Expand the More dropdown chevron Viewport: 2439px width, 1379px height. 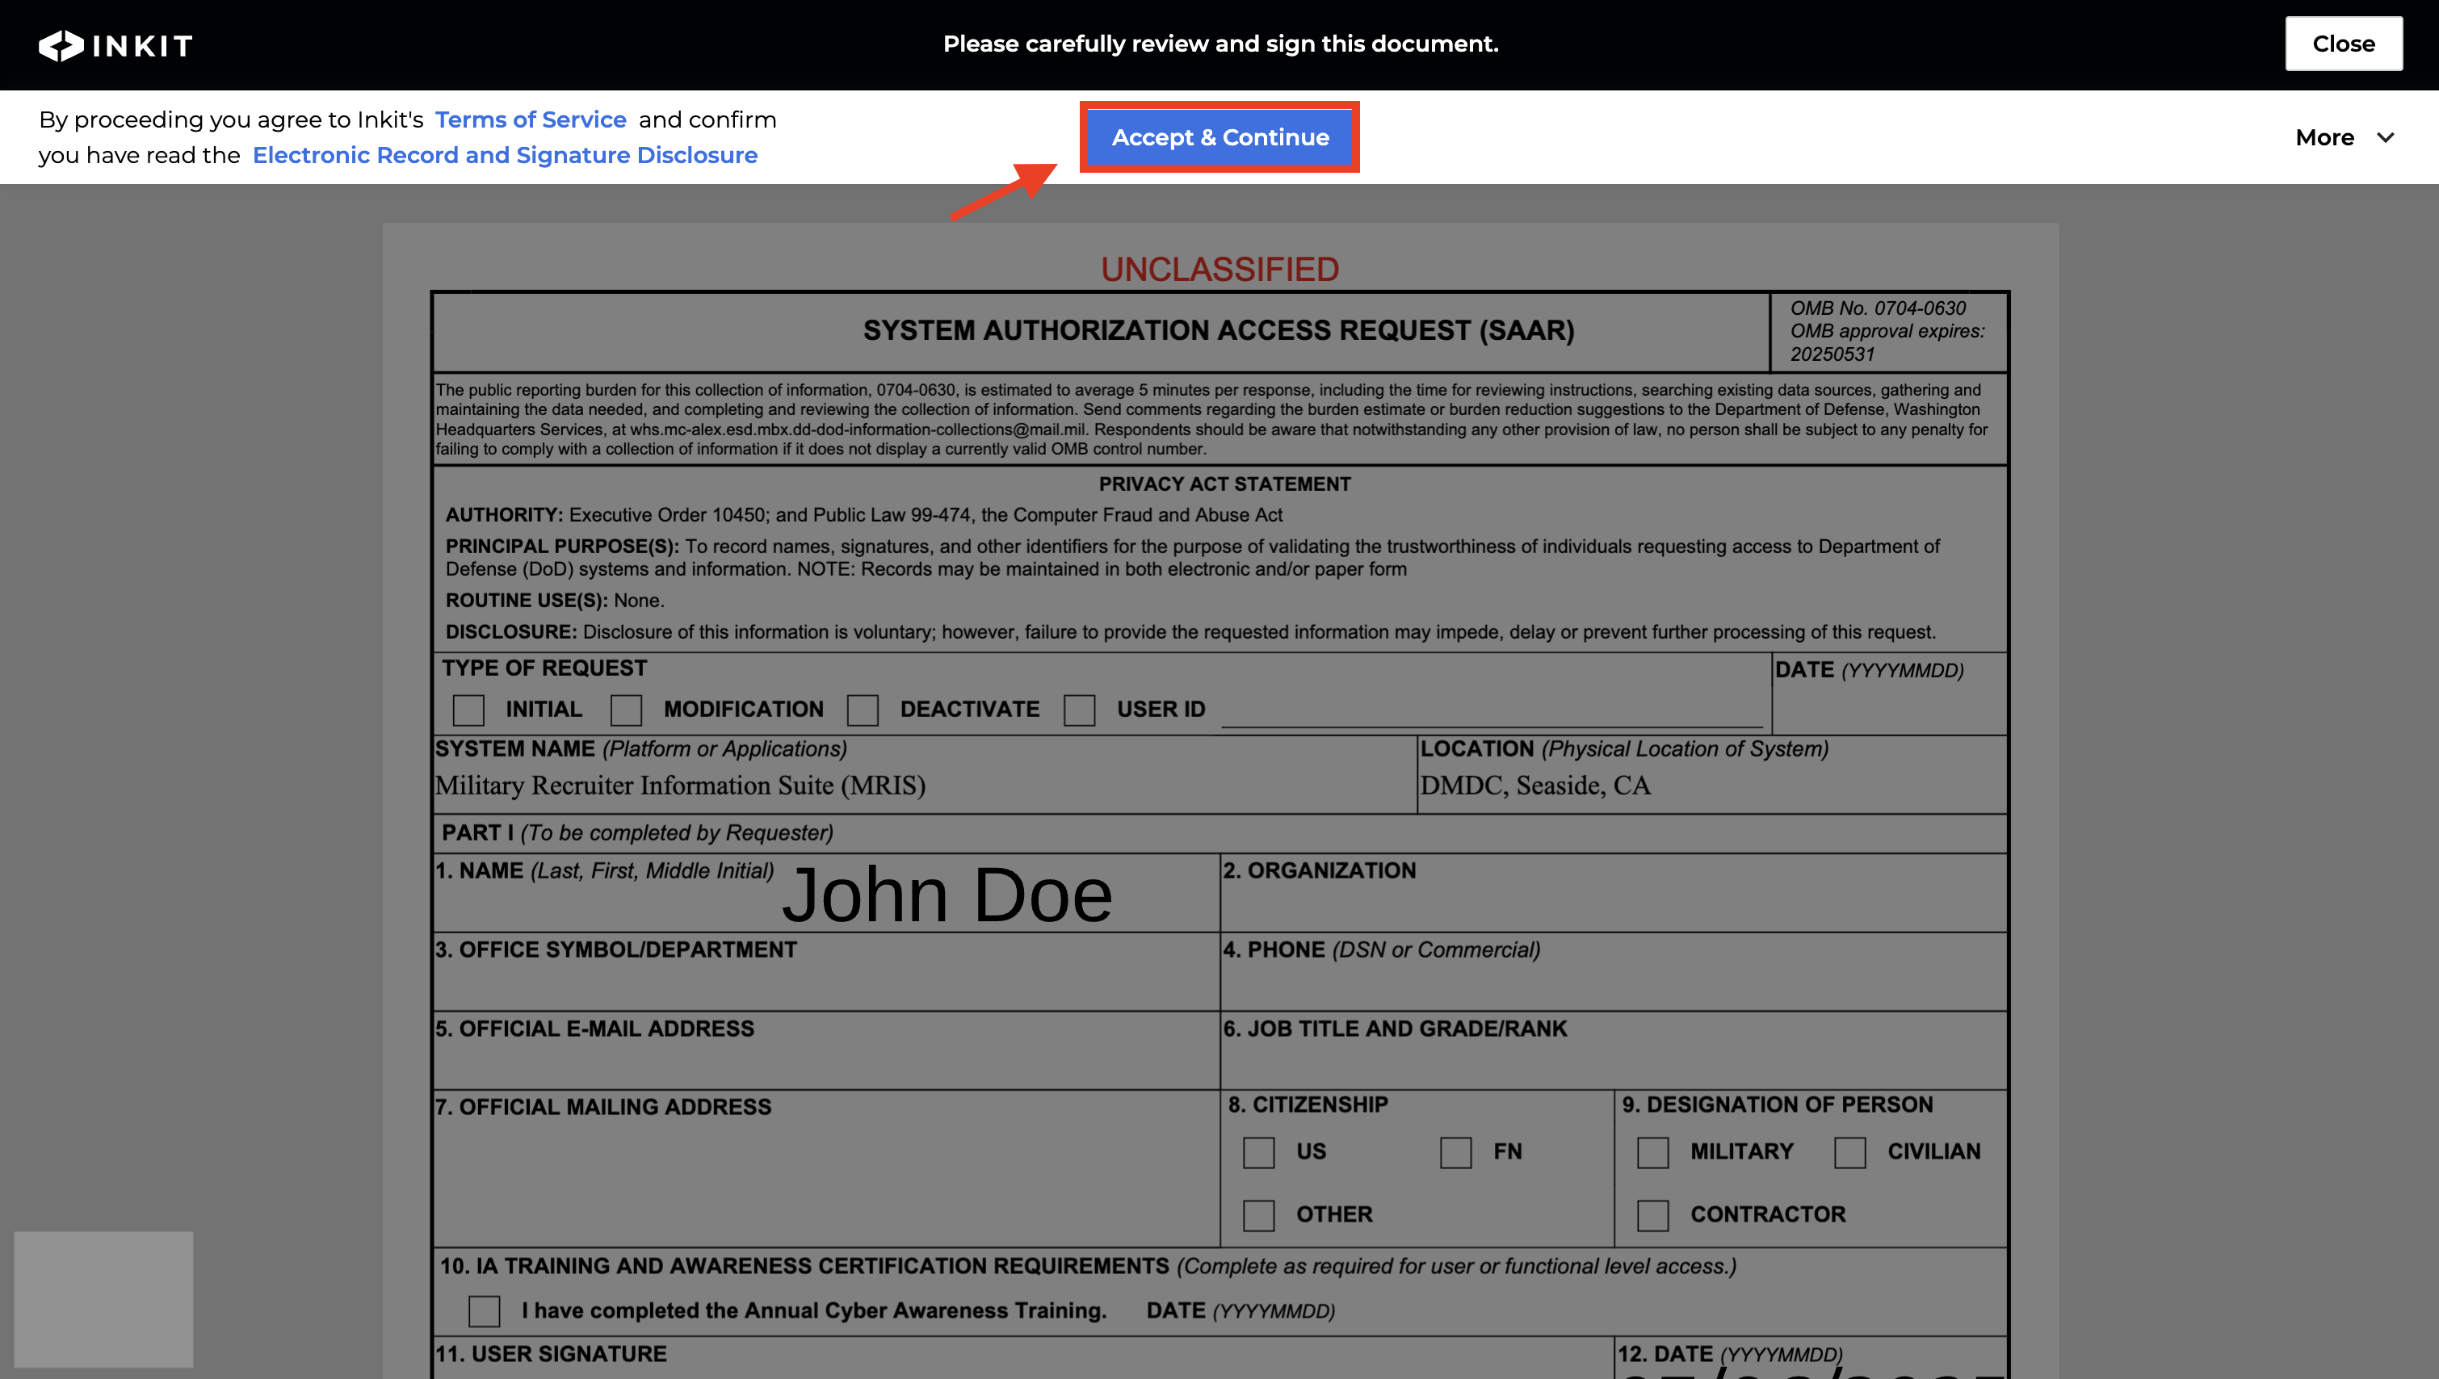(2385, 137)
